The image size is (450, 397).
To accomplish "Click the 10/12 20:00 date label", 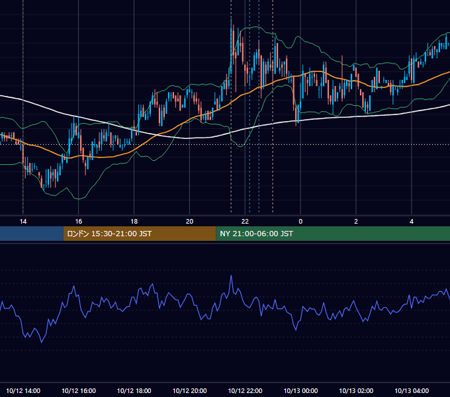I will click(189, 390).
